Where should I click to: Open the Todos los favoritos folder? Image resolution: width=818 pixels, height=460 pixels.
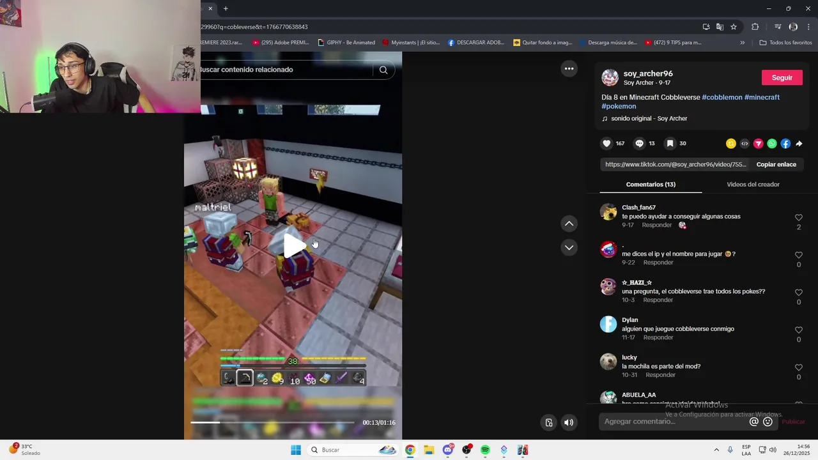785,43
